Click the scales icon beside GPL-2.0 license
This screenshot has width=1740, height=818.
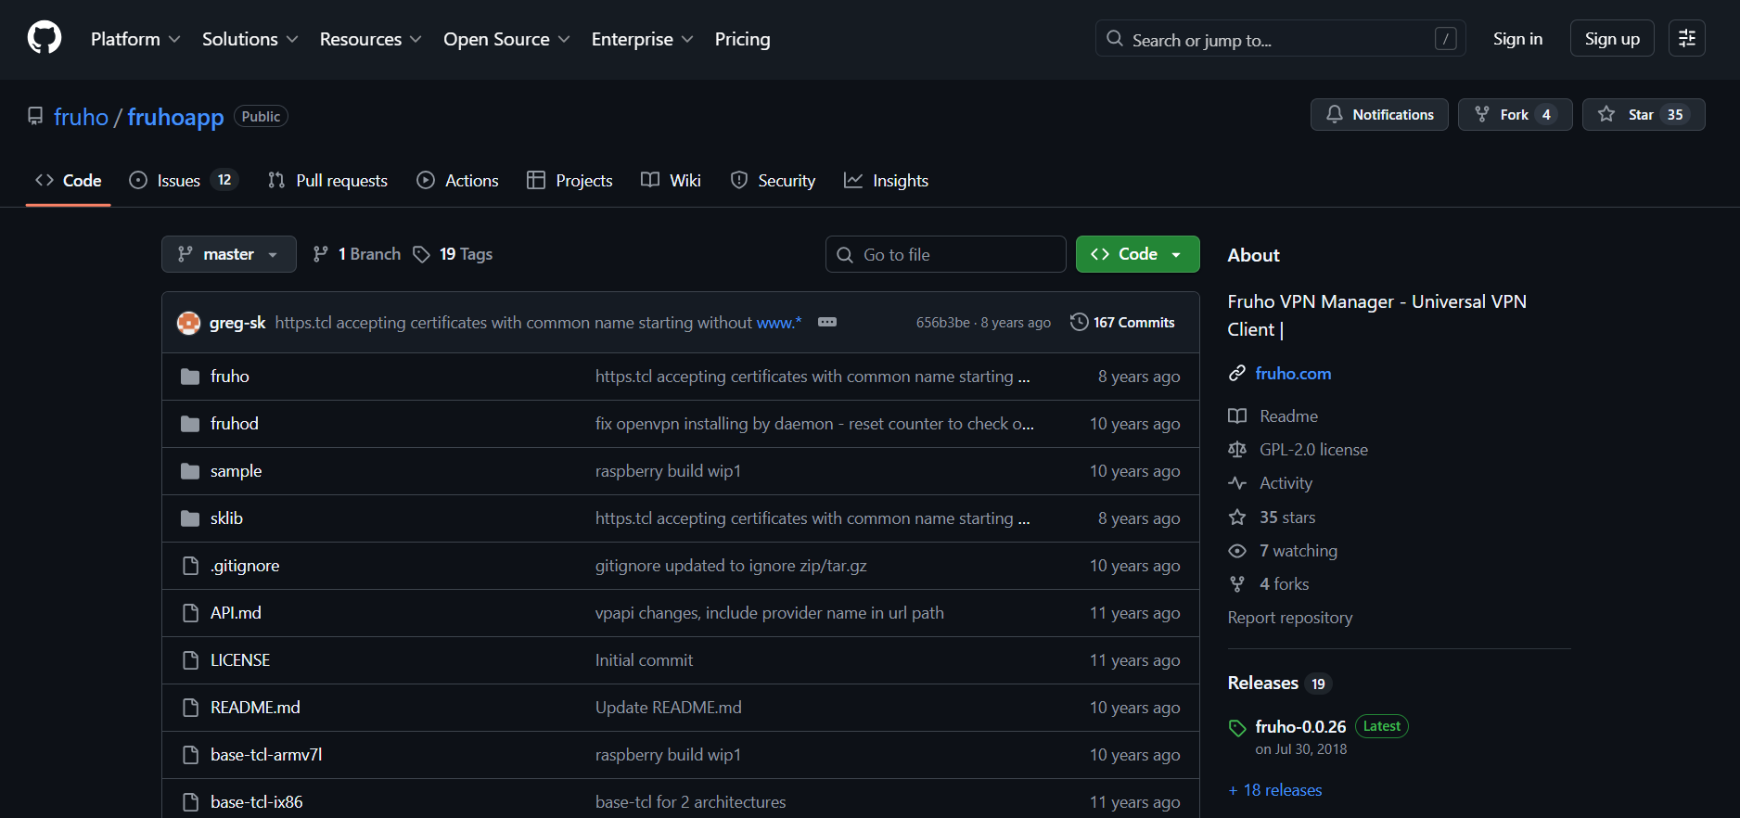click(x=1237, y=450)
